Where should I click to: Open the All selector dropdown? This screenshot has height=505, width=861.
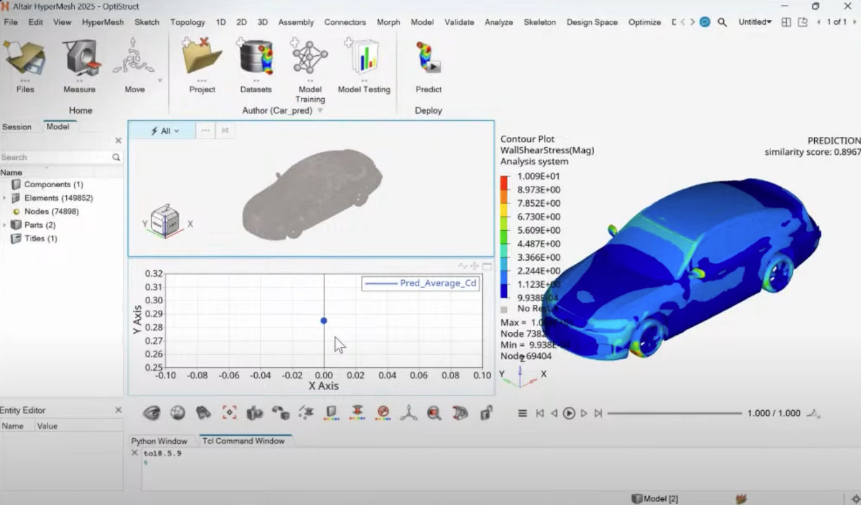coord(164,131)
